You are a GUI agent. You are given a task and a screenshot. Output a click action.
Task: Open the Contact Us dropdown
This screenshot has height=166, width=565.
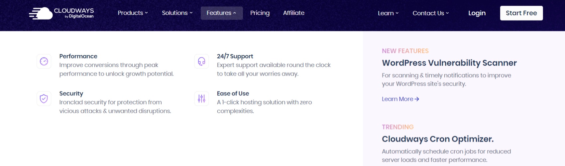(x=430, y=13)
